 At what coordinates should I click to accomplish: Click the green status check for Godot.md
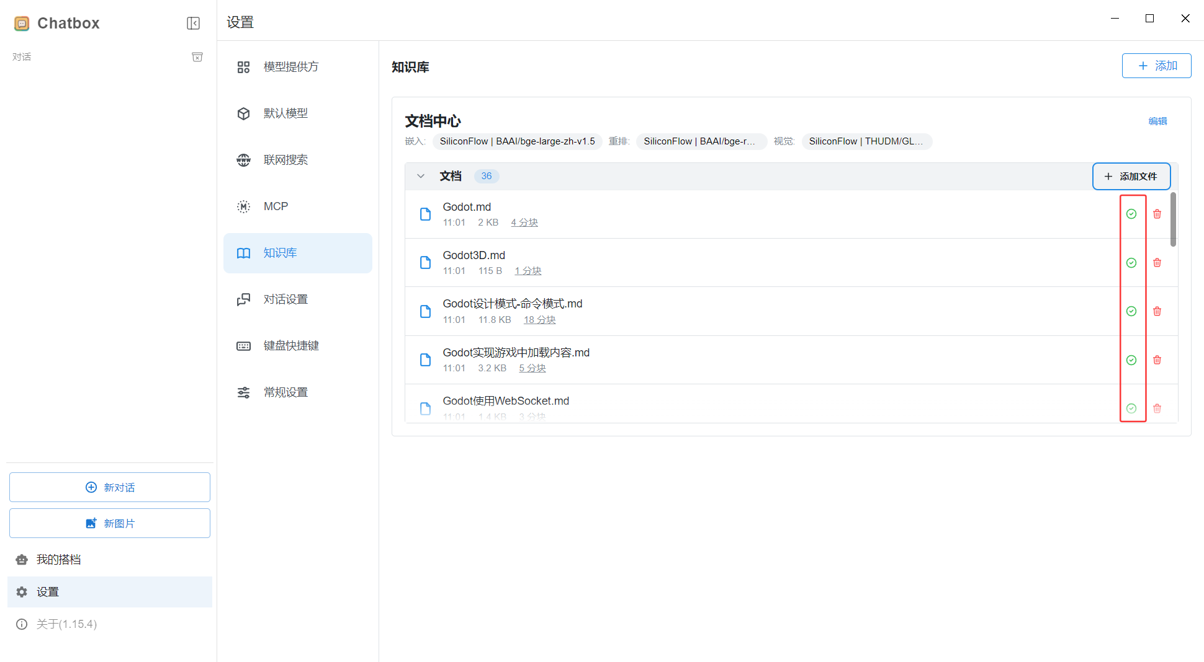[1131, 214]
